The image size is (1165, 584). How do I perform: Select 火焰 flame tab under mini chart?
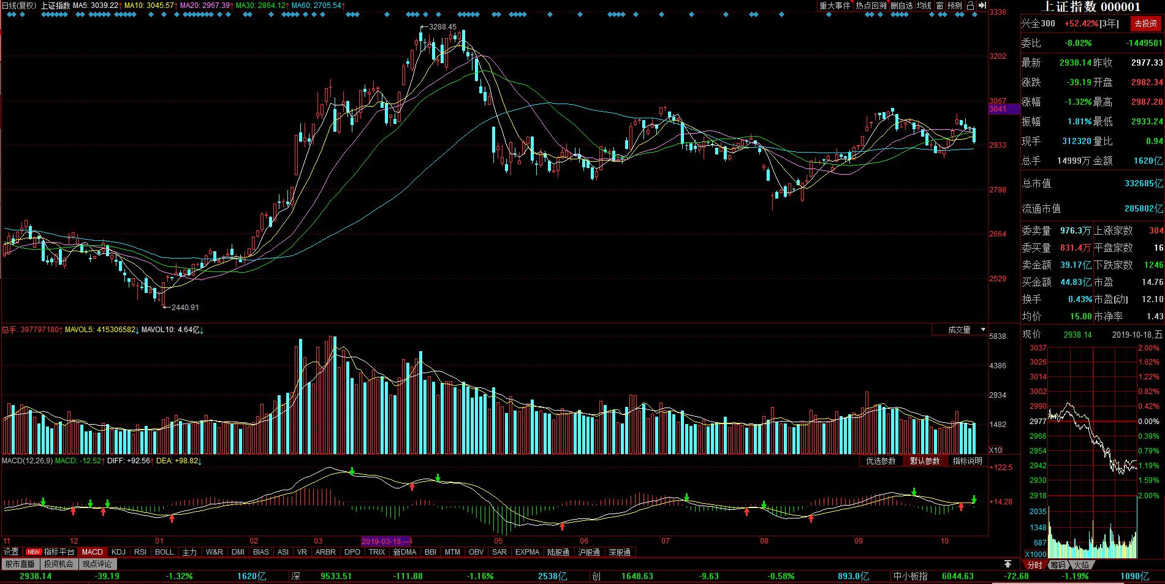[x=1080, y=565]
